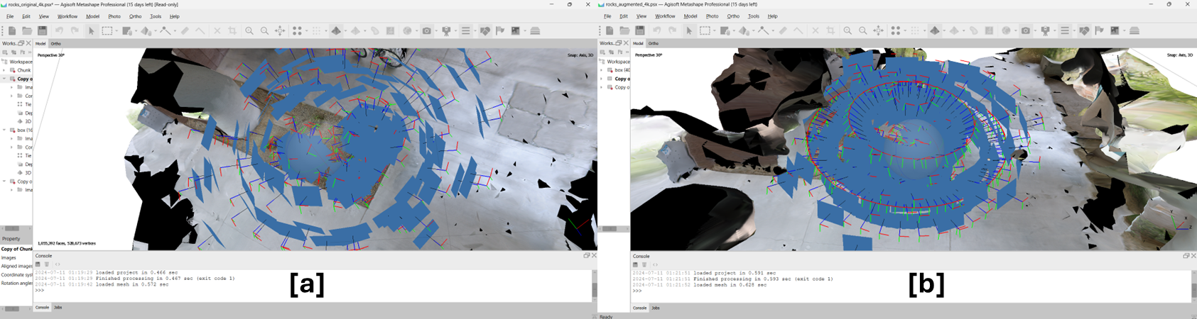This screenshot has height=319, width=1197.
Task: Open the Tools menu in right window
Action: click(x=753, y=16)
